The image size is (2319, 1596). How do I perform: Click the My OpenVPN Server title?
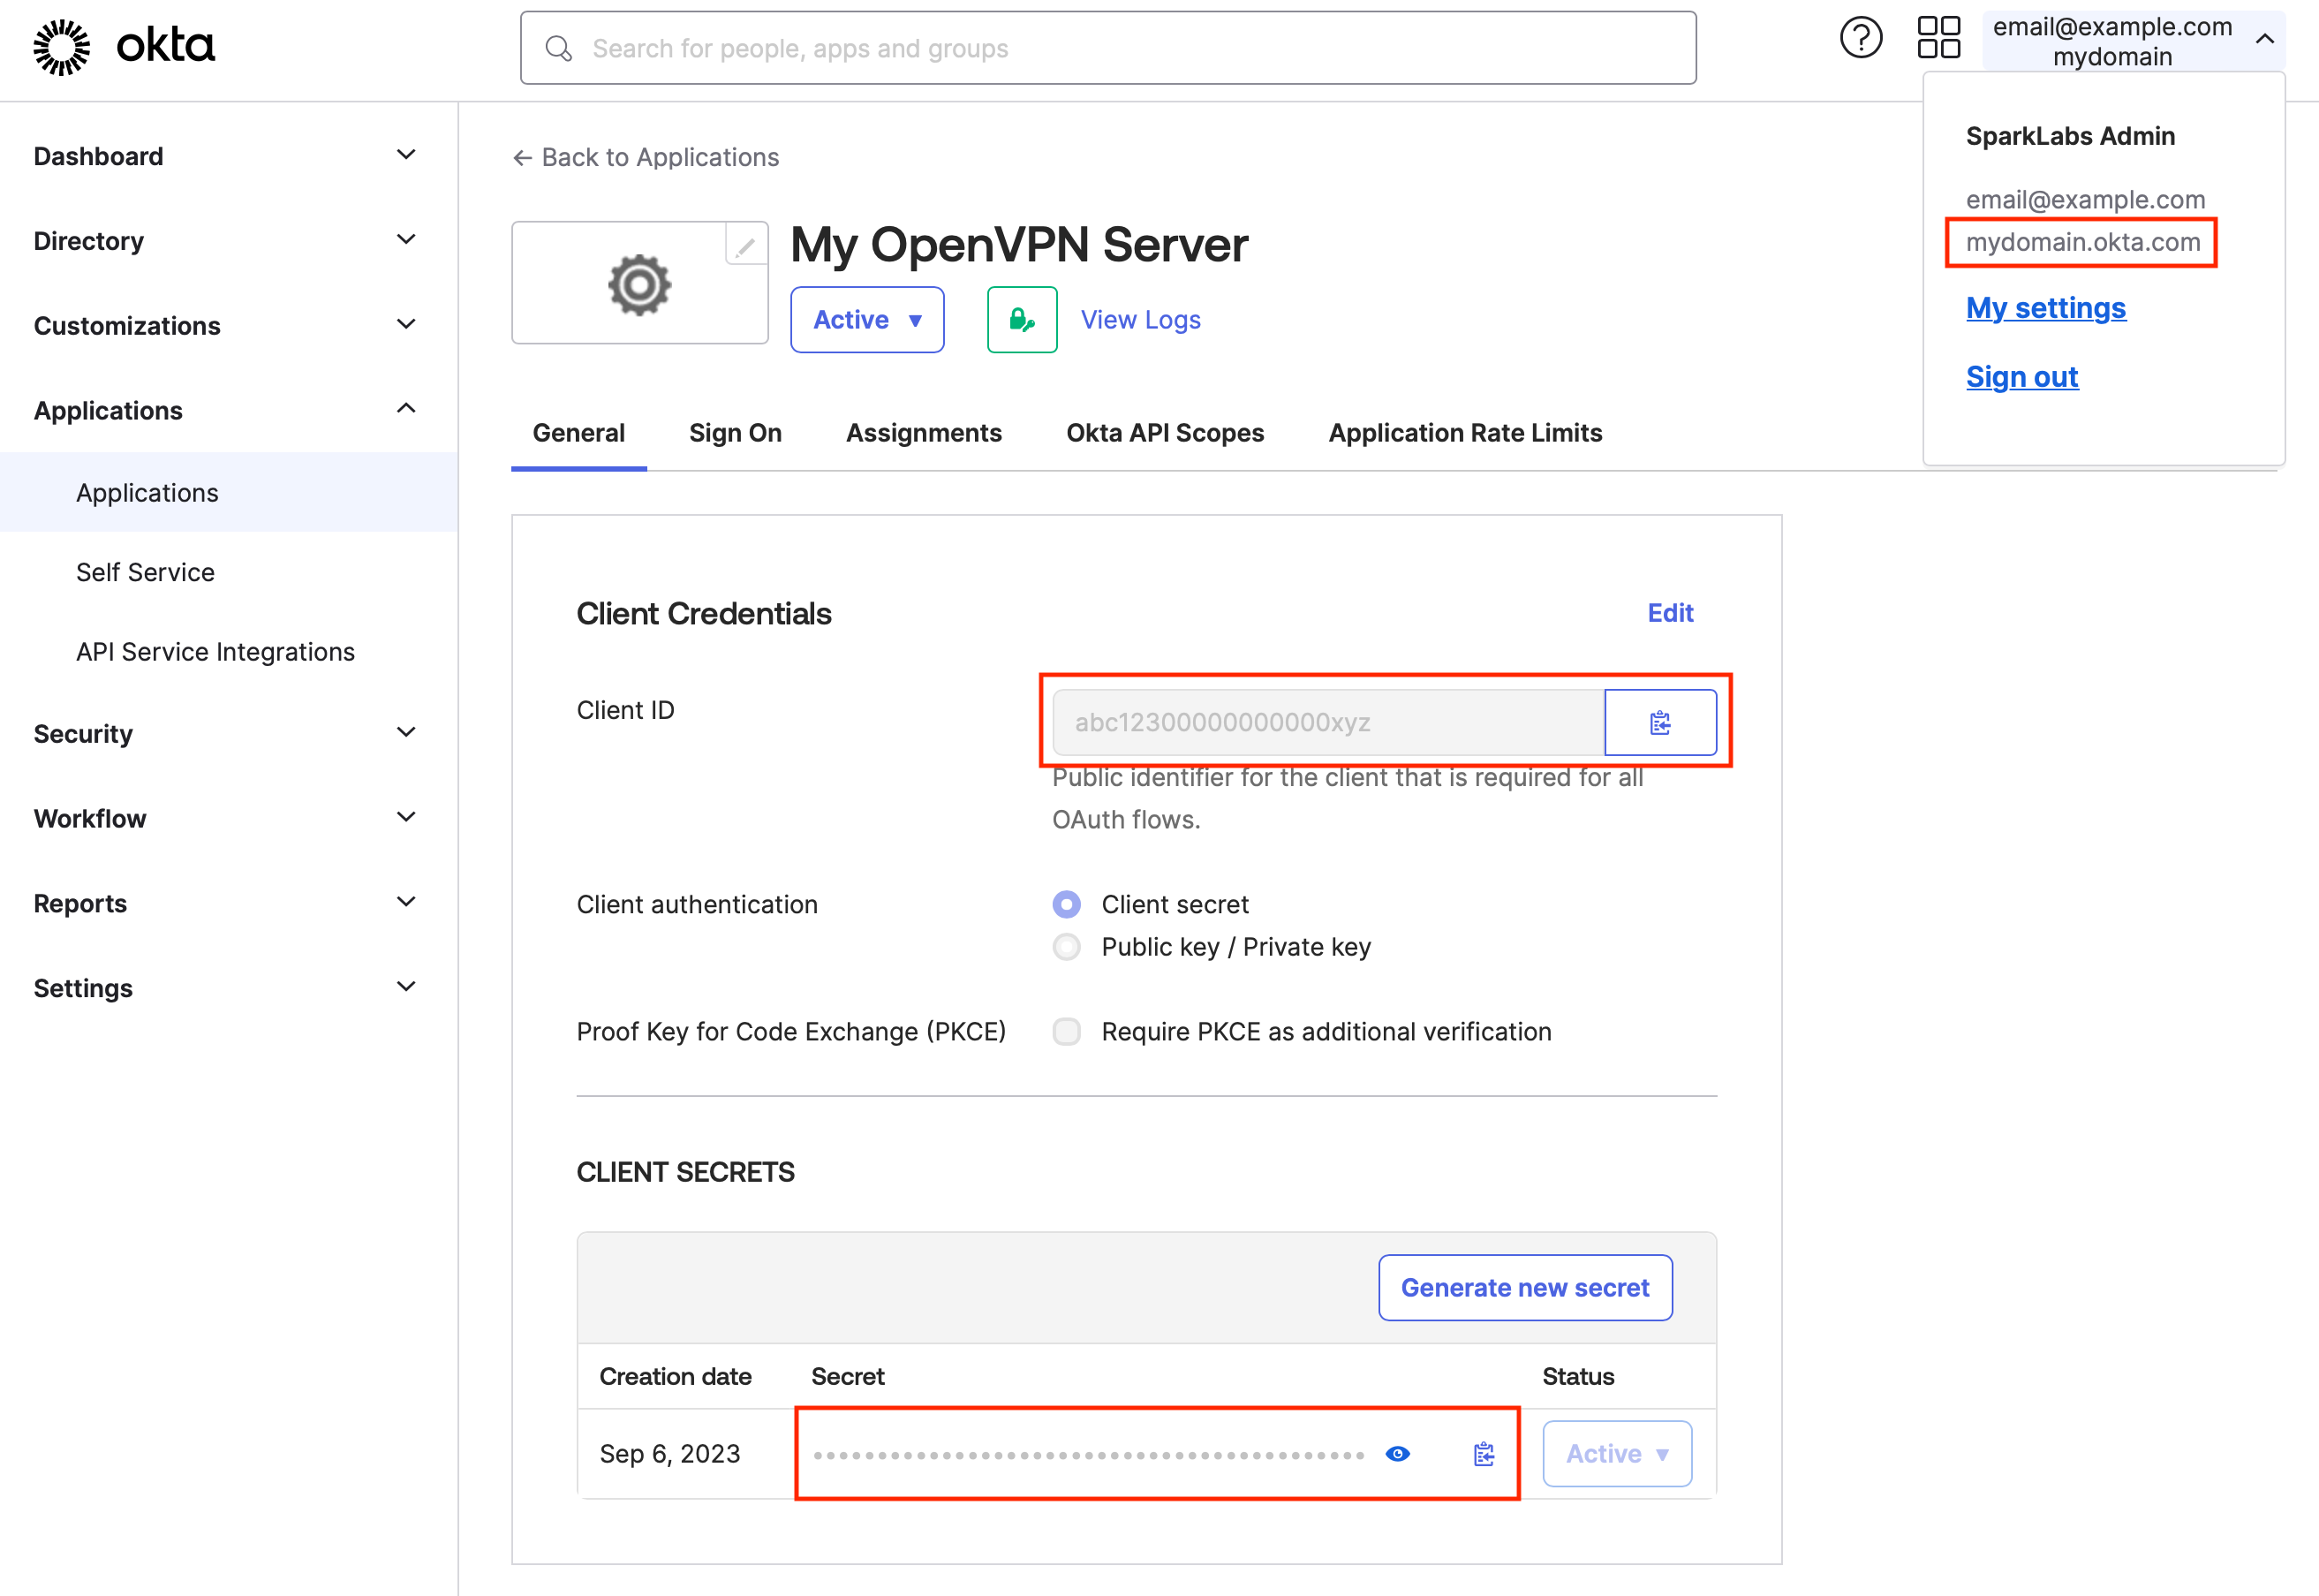point(1018,245)
